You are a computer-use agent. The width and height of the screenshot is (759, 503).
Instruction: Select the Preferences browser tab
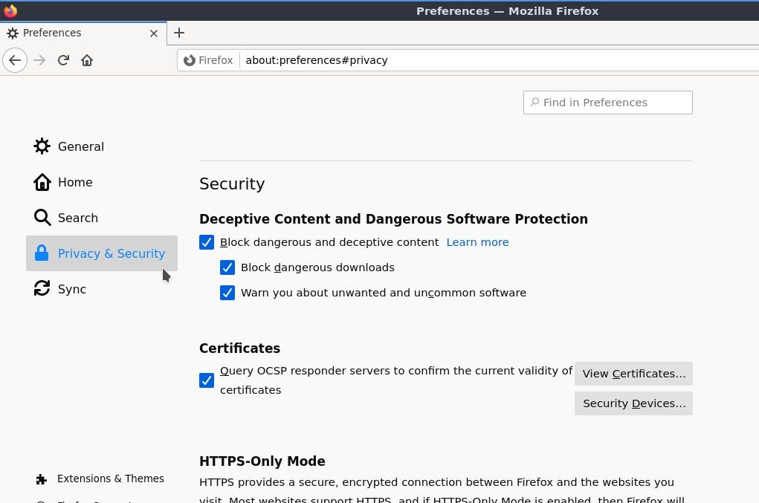83,33
